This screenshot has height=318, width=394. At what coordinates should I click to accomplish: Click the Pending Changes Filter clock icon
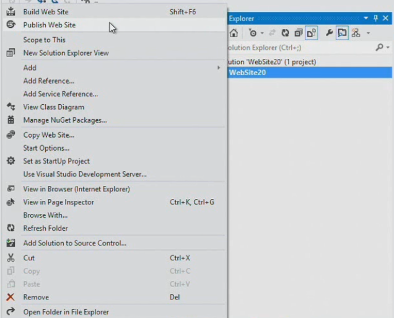click(253, 33)
